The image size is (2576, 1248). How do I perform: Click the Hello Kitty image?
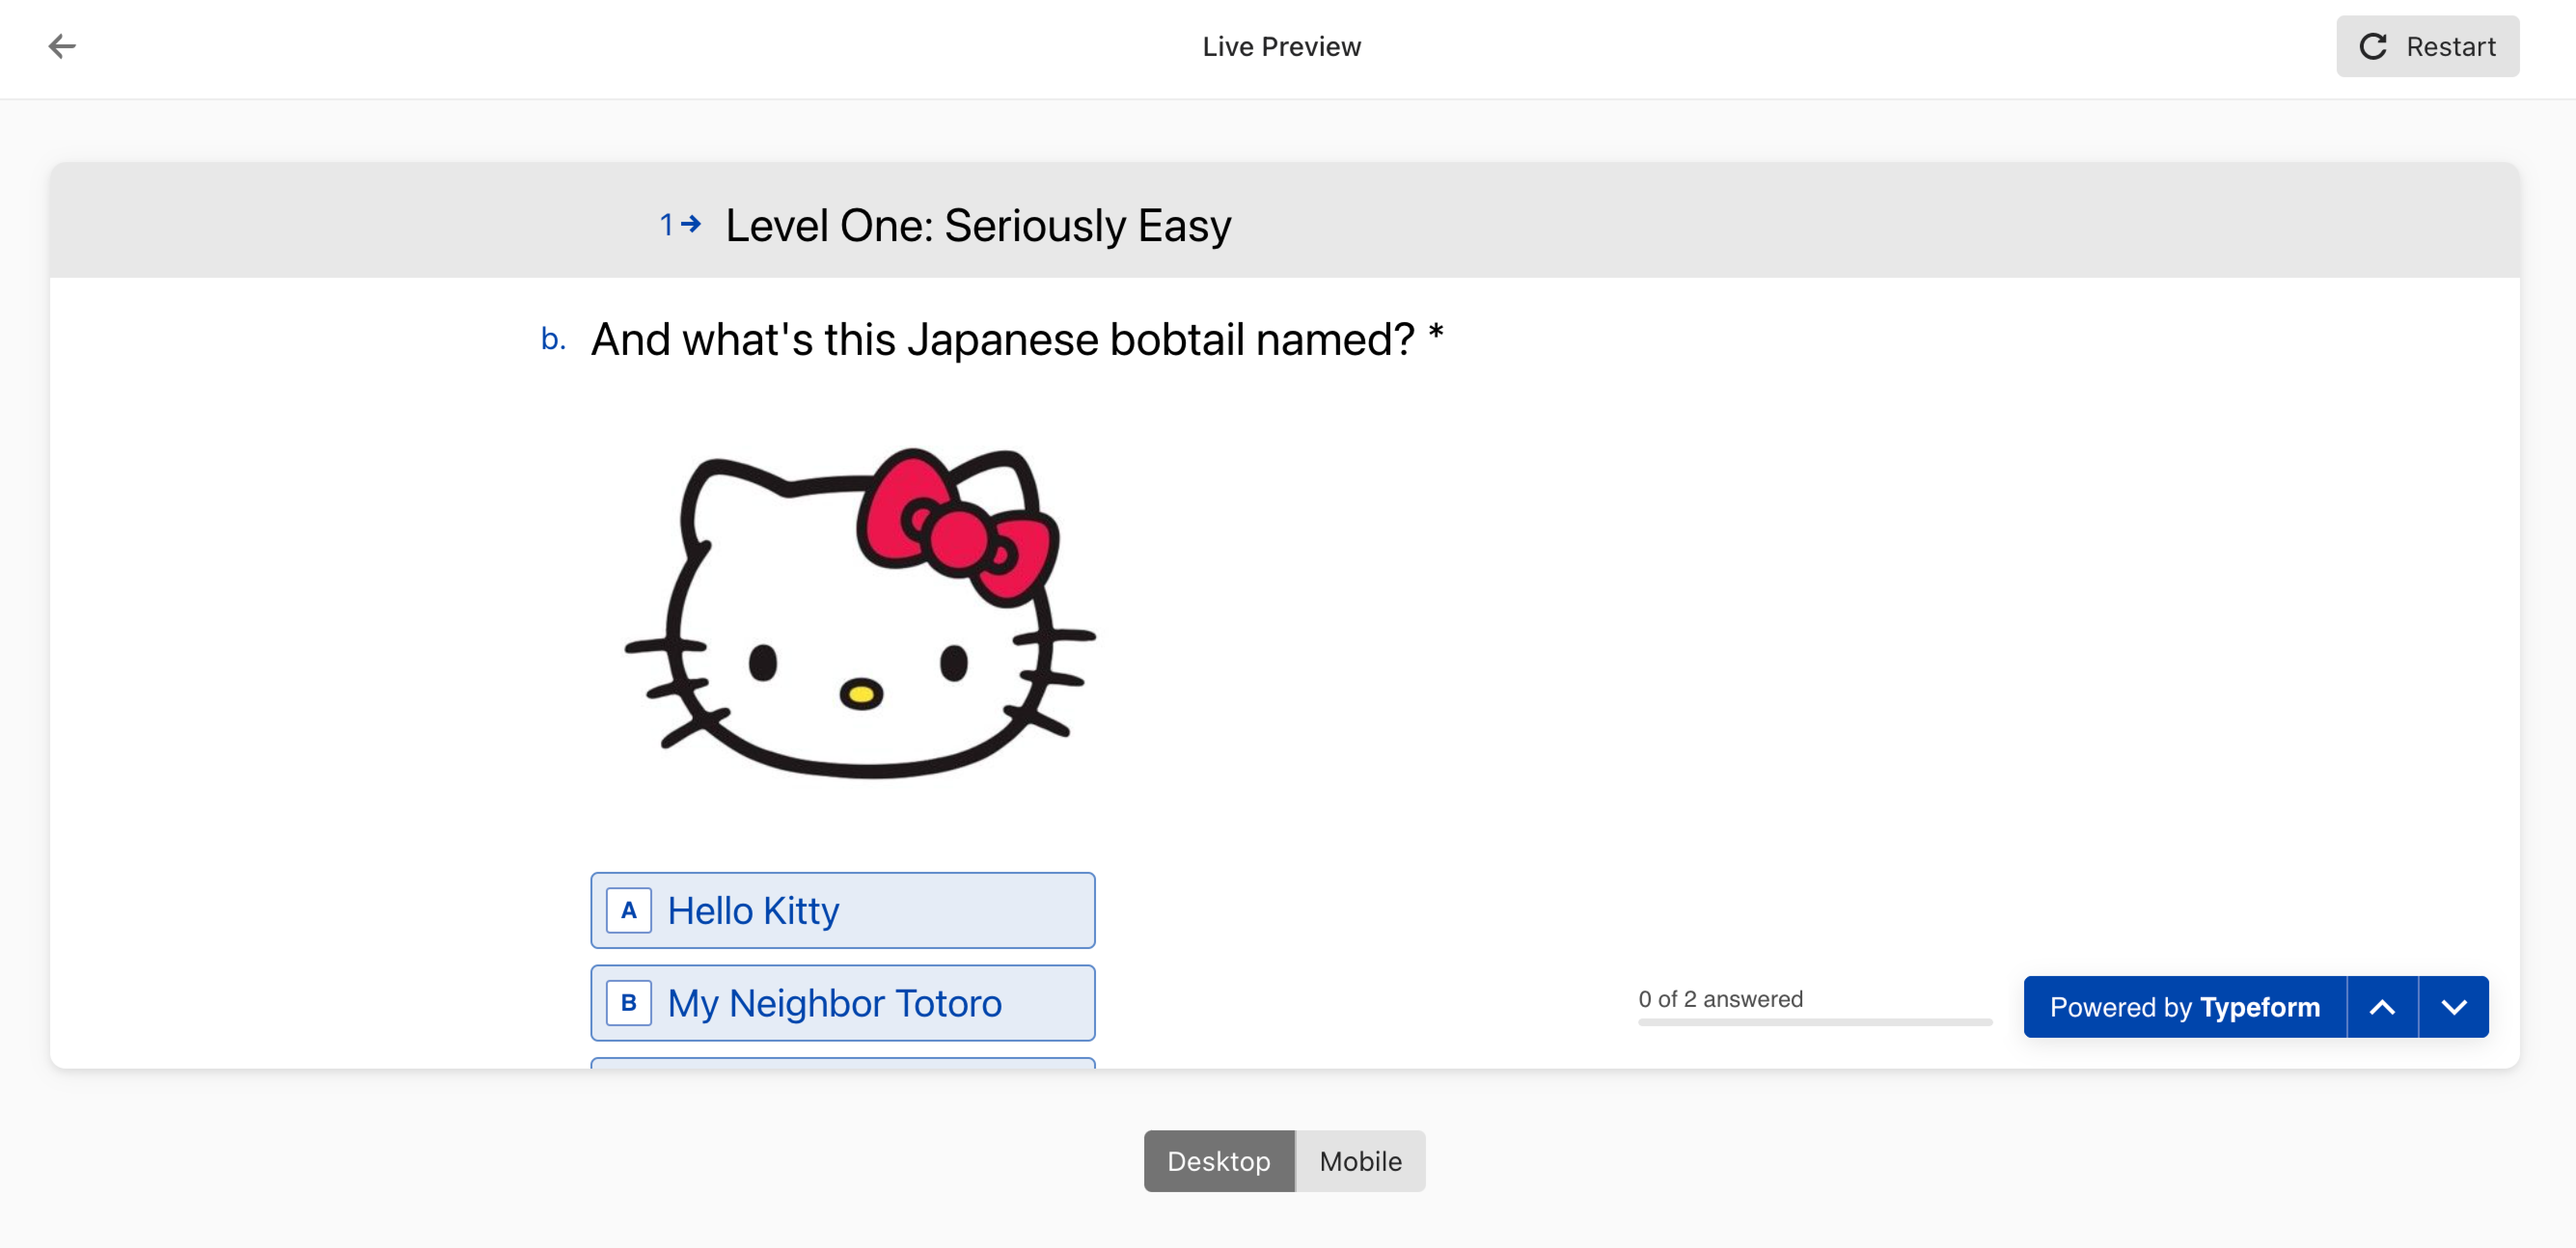(860, 612)
